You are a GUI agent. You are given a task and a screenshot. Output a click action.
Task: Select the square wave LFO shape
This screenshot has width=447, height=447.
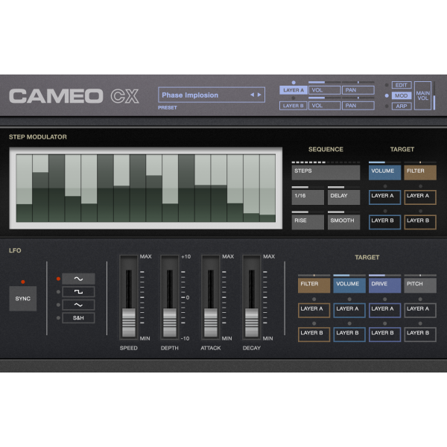78,292
